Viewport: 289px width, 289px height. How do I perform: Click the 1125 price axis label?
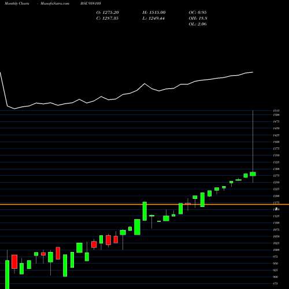coord(276,216)
